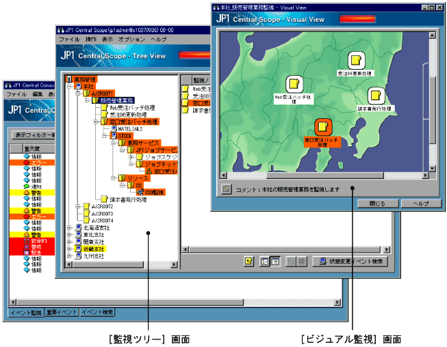The image size is (447, 347).
Task: Click the 致命的 event icon
Action: click(x=27, y=241)
